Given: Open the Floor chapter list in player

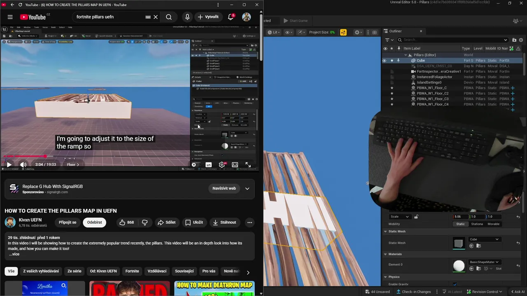Looking at the screenshot, I should [73, 164].
